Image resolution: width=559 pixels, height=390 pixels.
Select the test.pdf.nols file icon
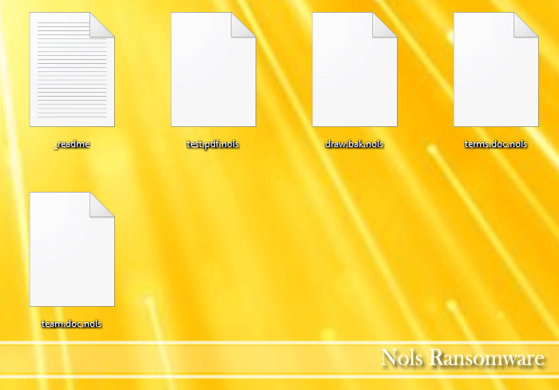213,70
